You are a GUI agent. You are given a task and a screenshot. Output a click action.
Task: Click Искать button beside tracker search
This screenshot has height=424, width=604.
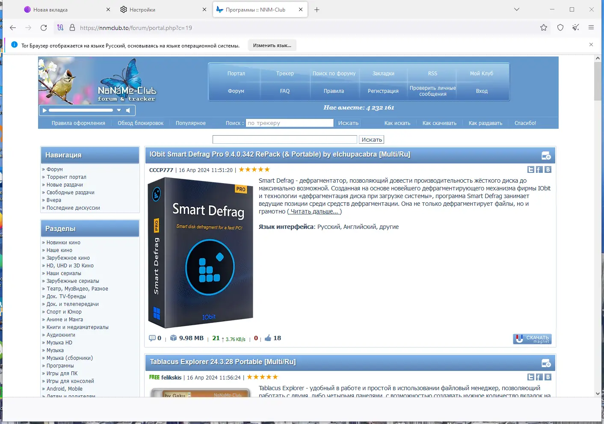point(348,123)
